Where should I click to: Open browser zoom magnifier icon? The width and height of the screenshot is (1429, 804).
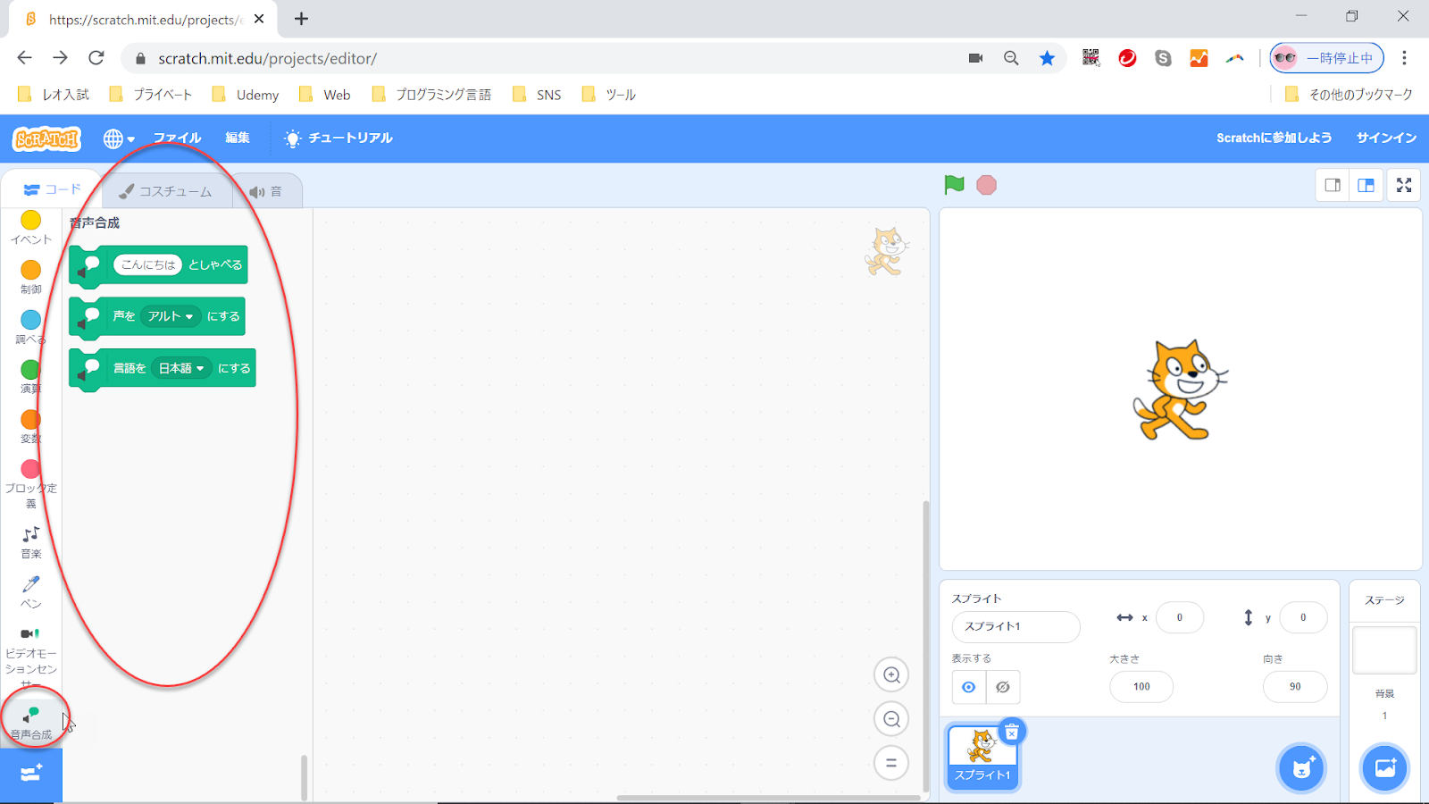coord(1011,58)
